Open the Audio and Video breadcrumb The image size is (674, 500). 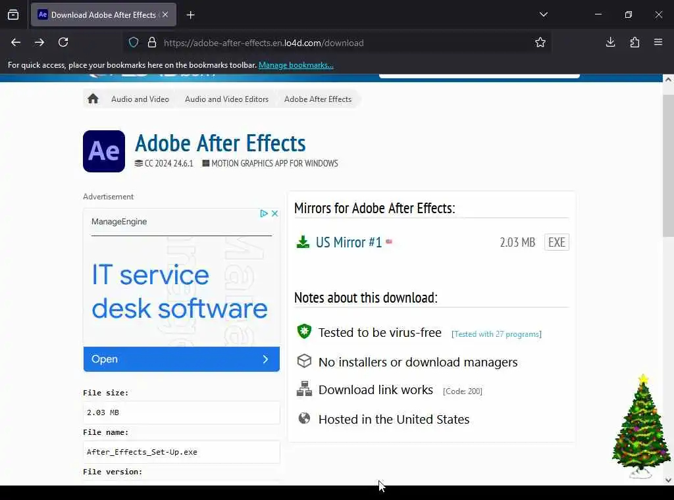tap(140, 99)
